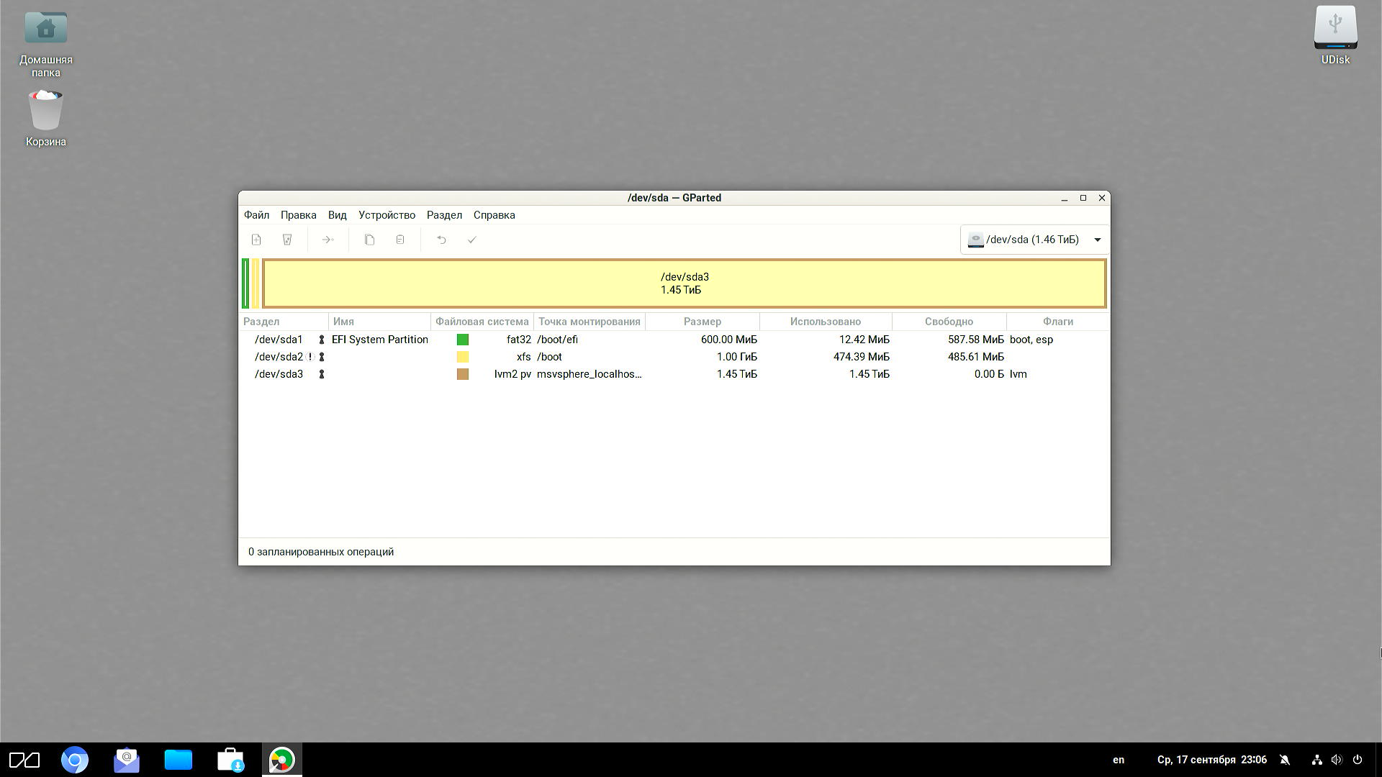Toggle the notifications bell in system tray
This screenshot has width=1382, height=777.
pos(1285,760)
